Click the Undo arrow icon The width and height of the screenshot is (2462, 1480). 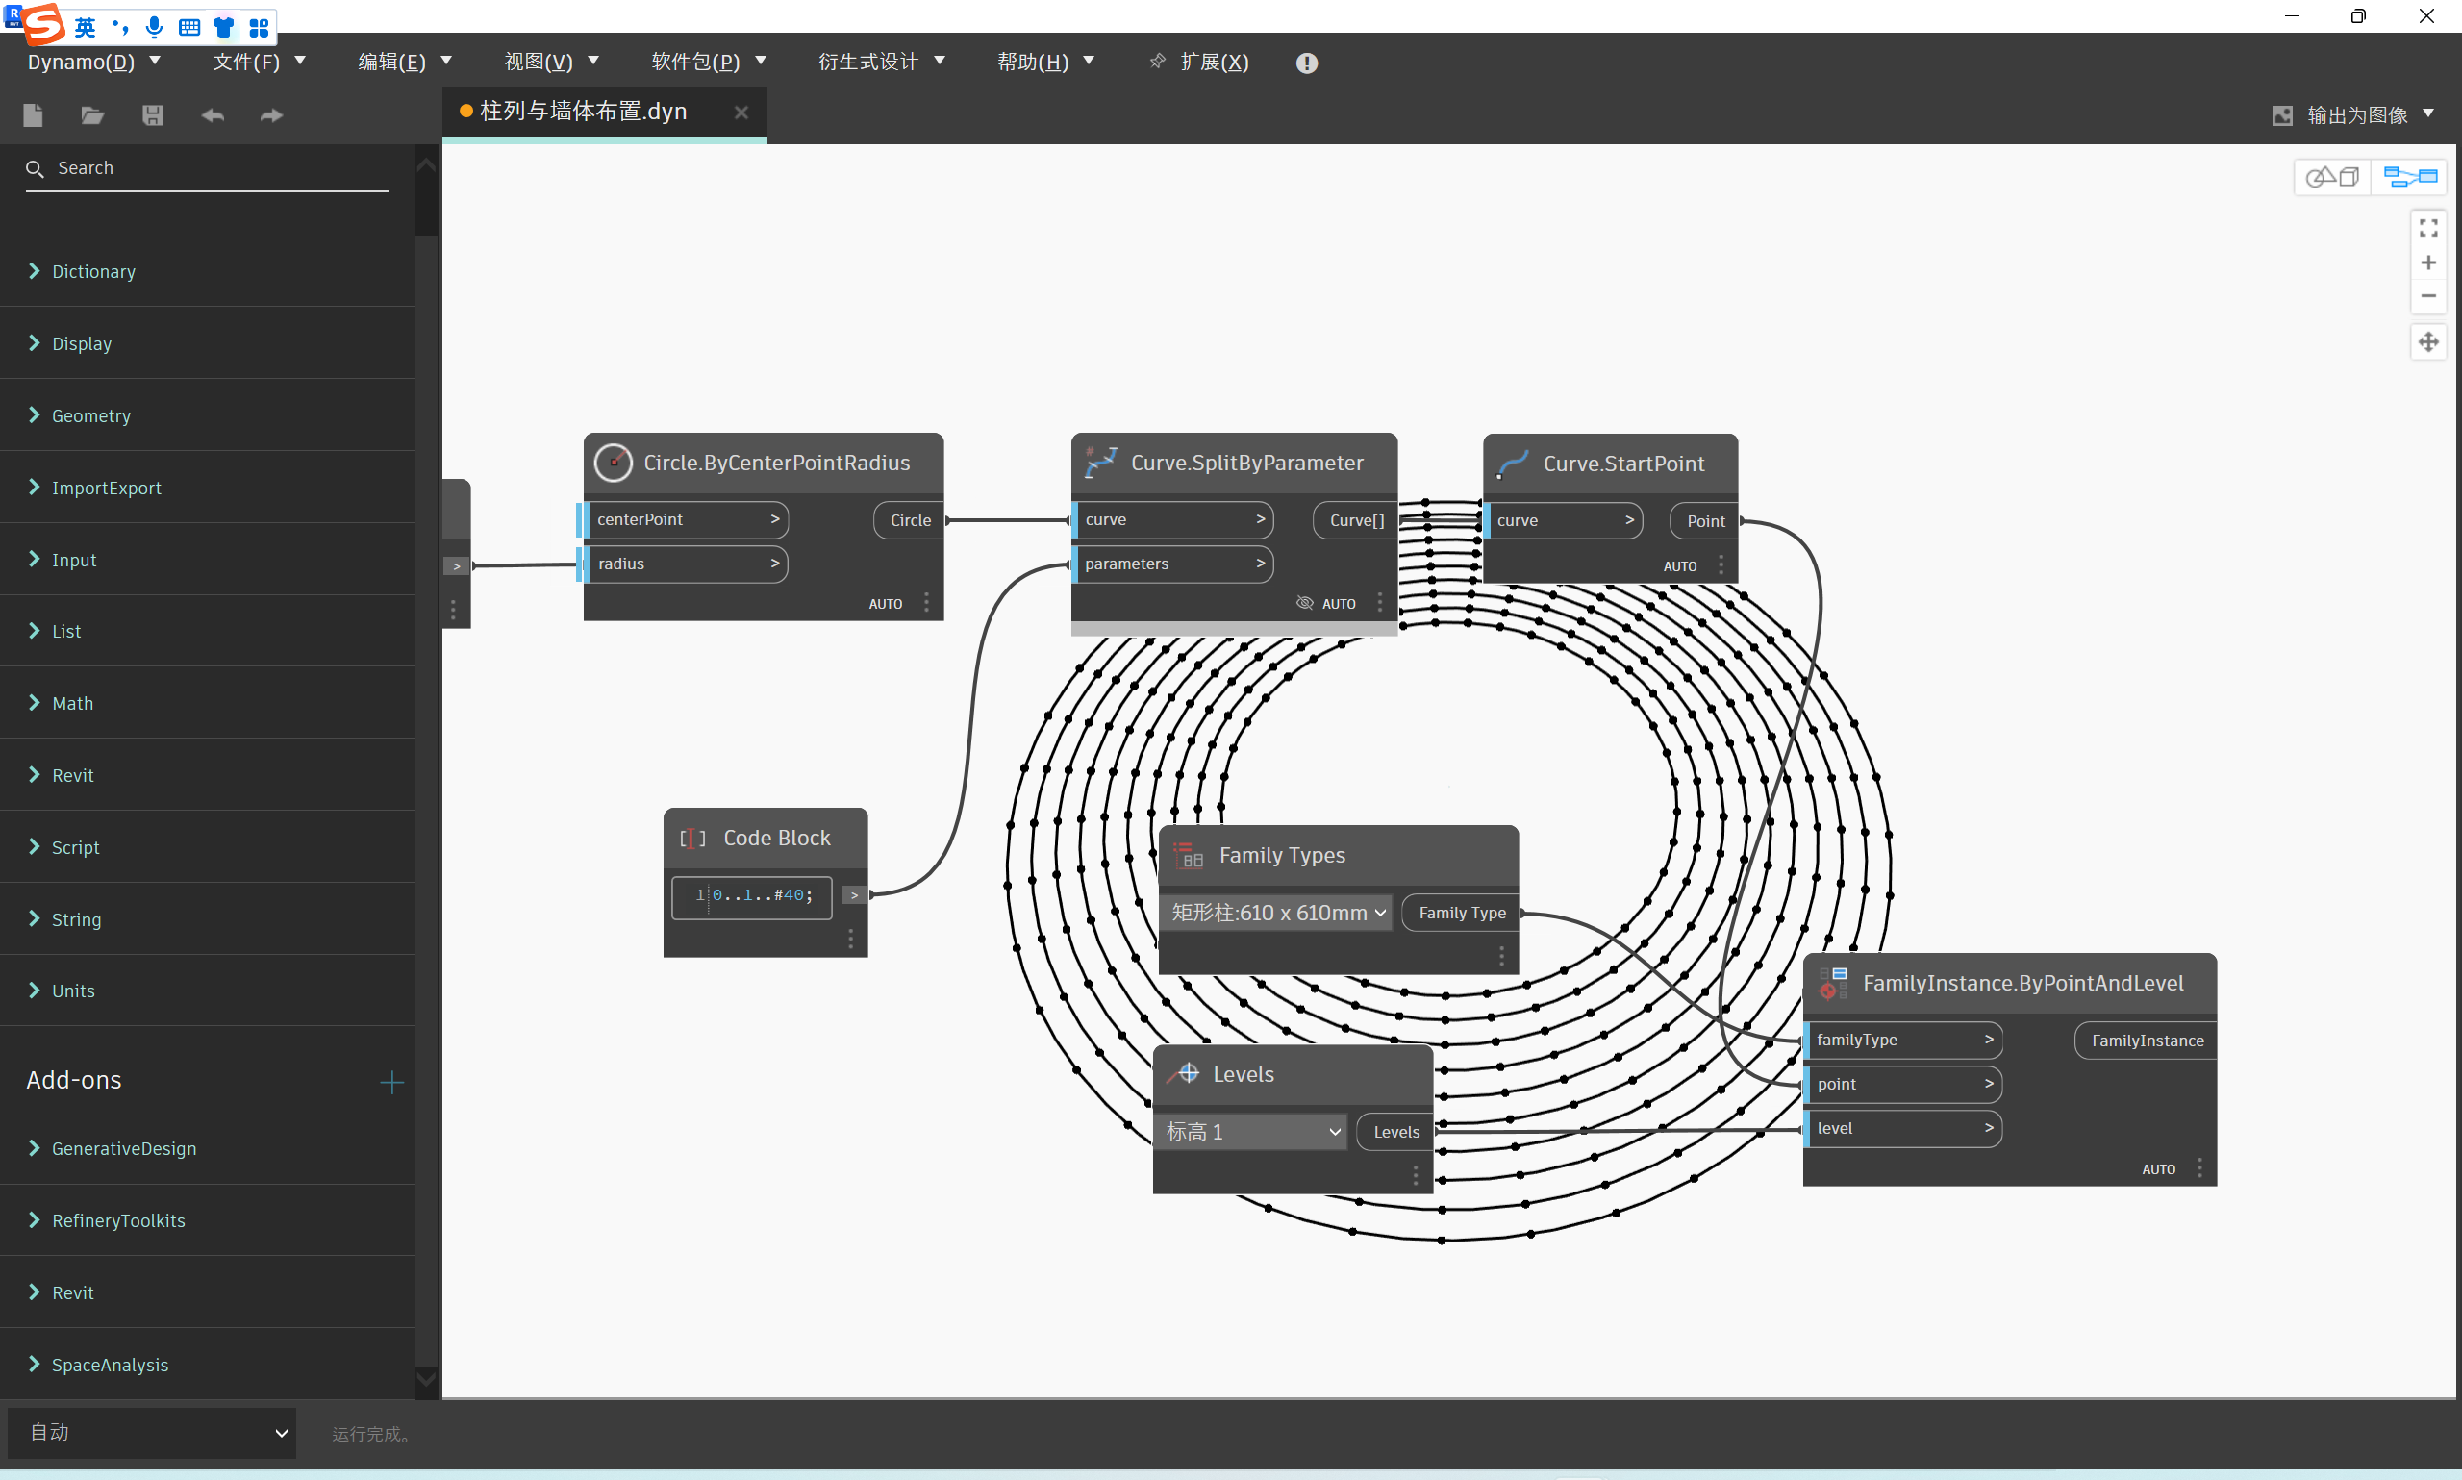pos(213,115)
